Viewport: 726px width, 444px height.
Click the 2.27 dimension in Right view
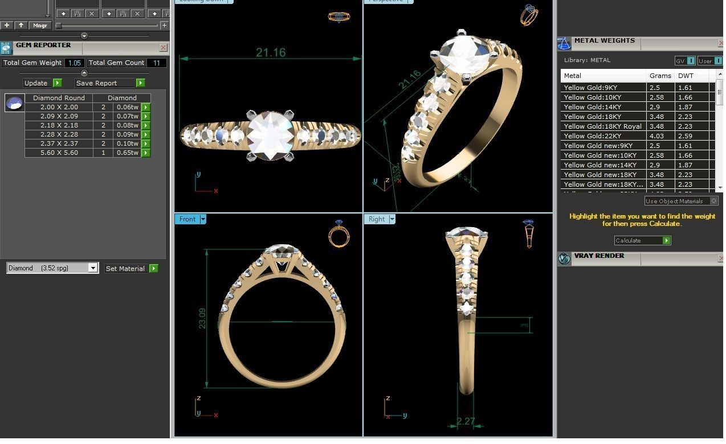pos(466,422)
